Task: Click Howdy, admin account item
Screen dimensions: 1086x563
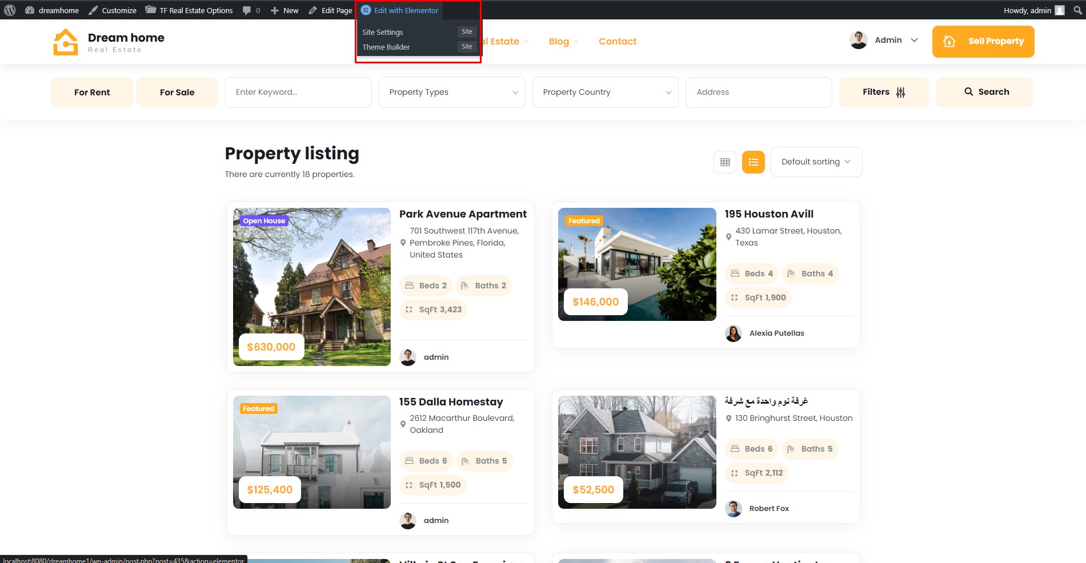Action: pyautogui.click(x=1034, y=10)
